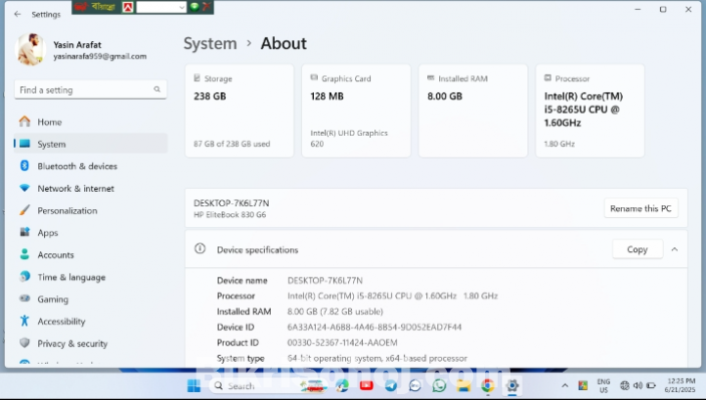Open the clock showing 12:25 PM
The image size is (706, 400).
point(682,385)
